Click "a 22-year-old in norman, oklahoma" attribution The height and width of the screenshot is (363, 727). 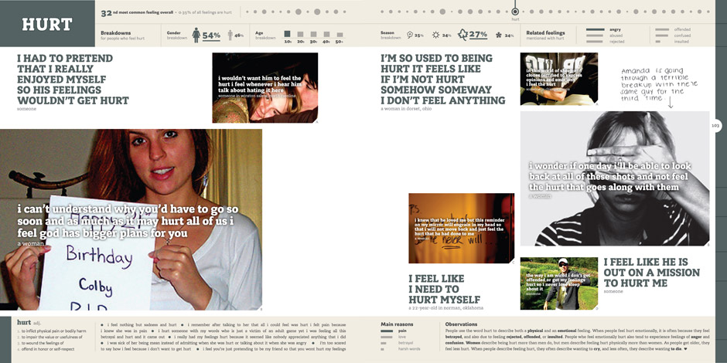445,308
